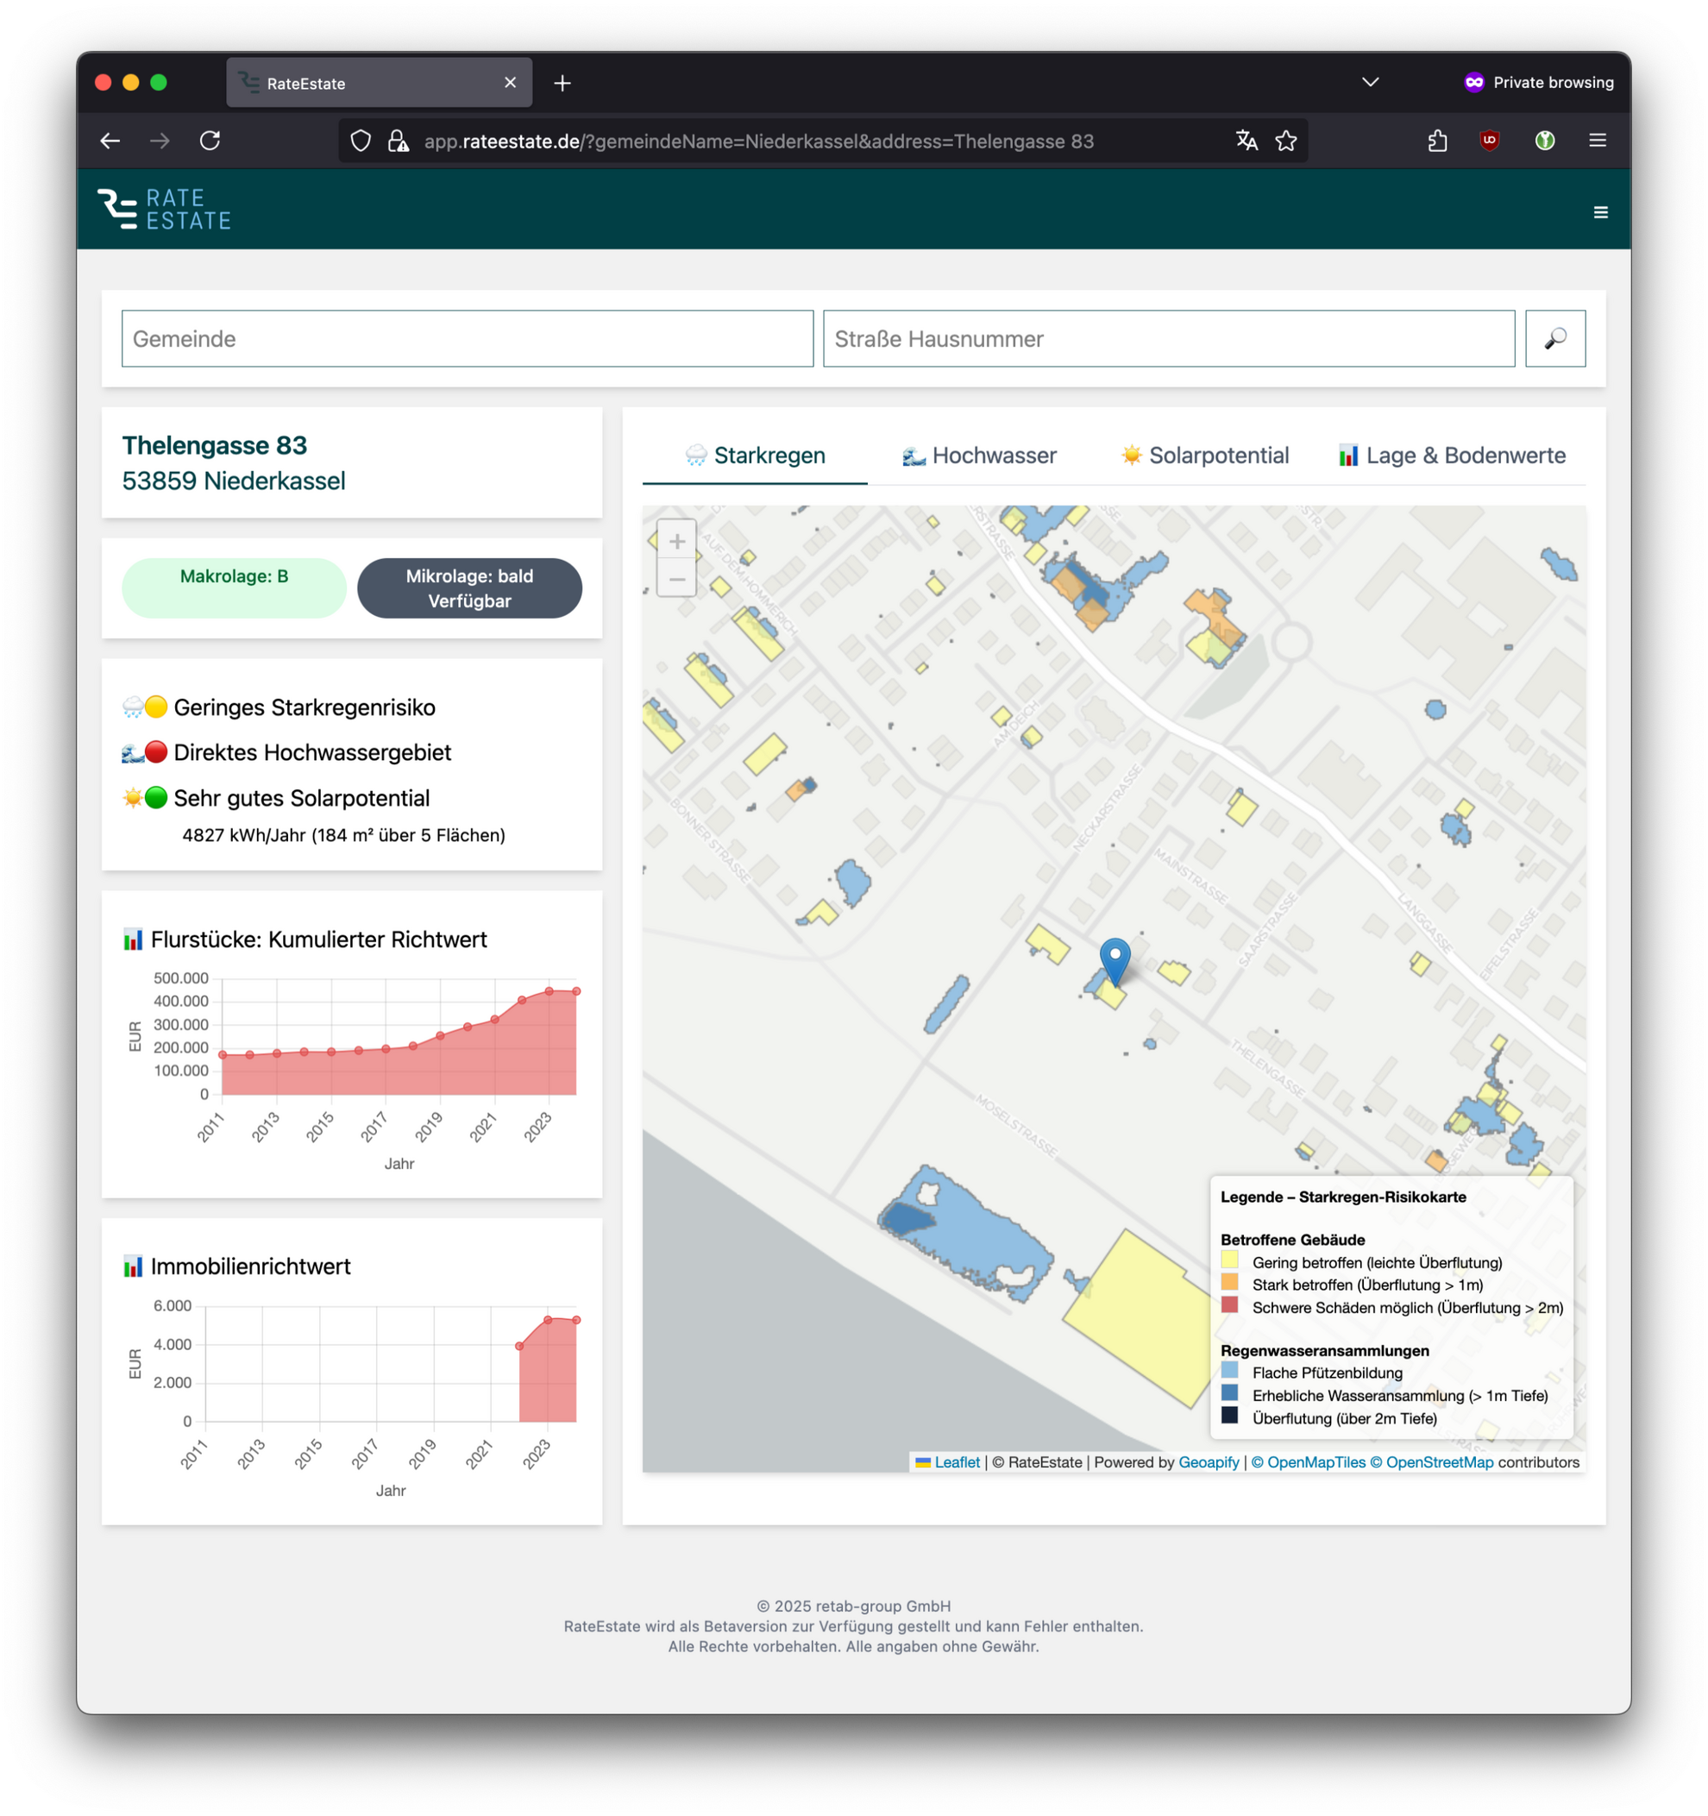Focus the Gemeinde input field
Image resolution: width=1708 pixels, height=1816 pixels.
(467, 339)
